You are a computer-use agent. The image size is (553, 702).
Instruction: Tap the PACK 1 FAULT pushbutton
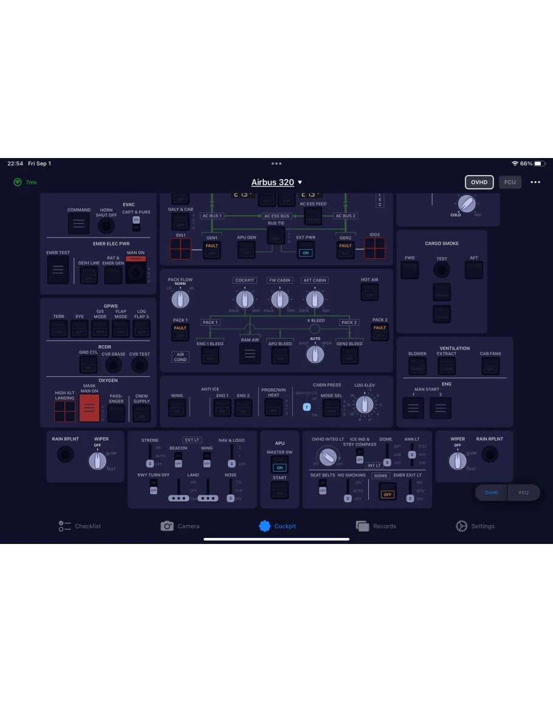point(180,332)
